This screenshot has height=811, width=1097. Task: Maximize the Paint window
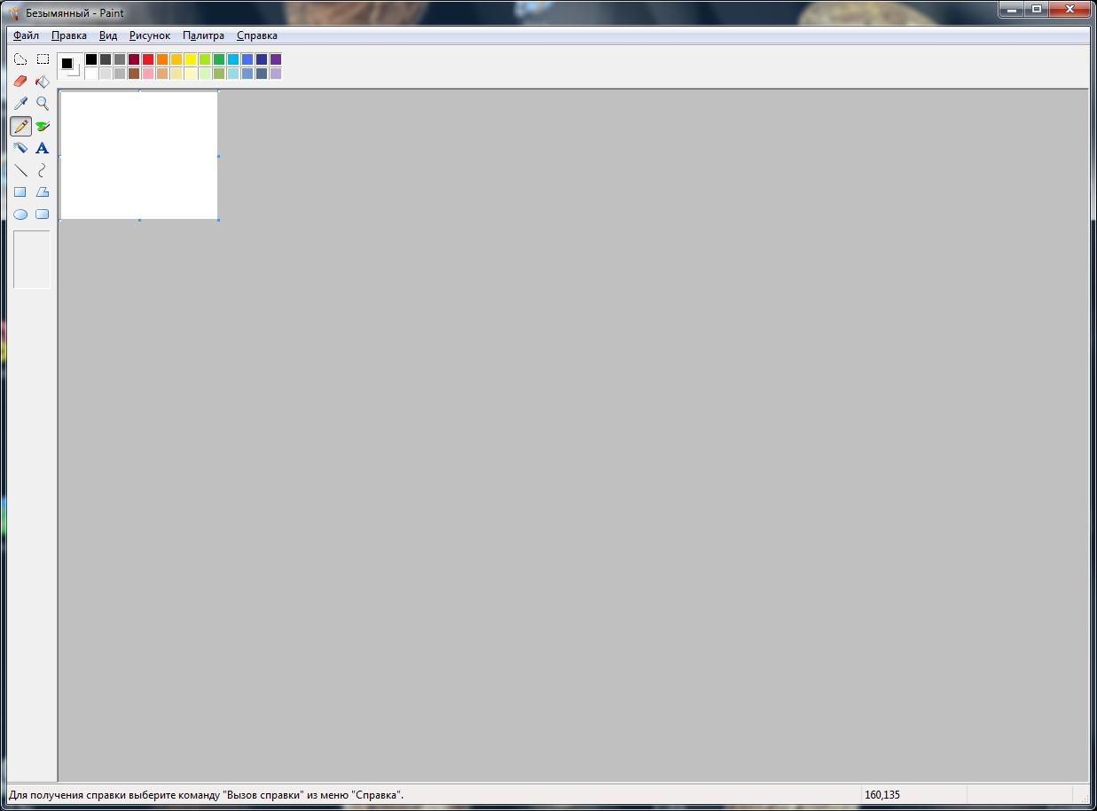(1037, 10)
